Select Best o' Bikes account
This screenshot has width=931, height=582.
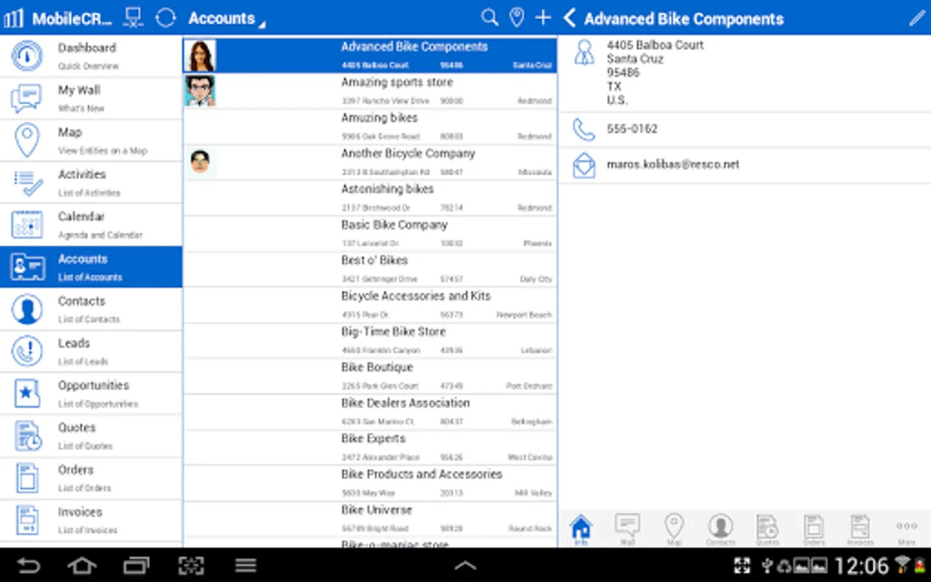click(x=370, y=269)
